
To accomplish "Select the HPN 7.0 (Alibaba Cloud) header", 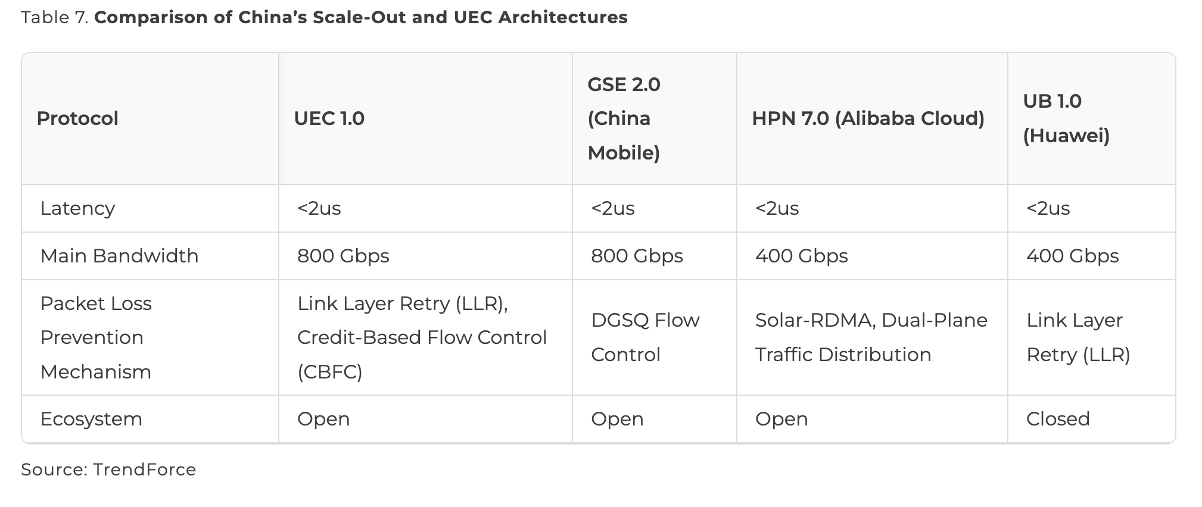I will [x=868, y=118].
